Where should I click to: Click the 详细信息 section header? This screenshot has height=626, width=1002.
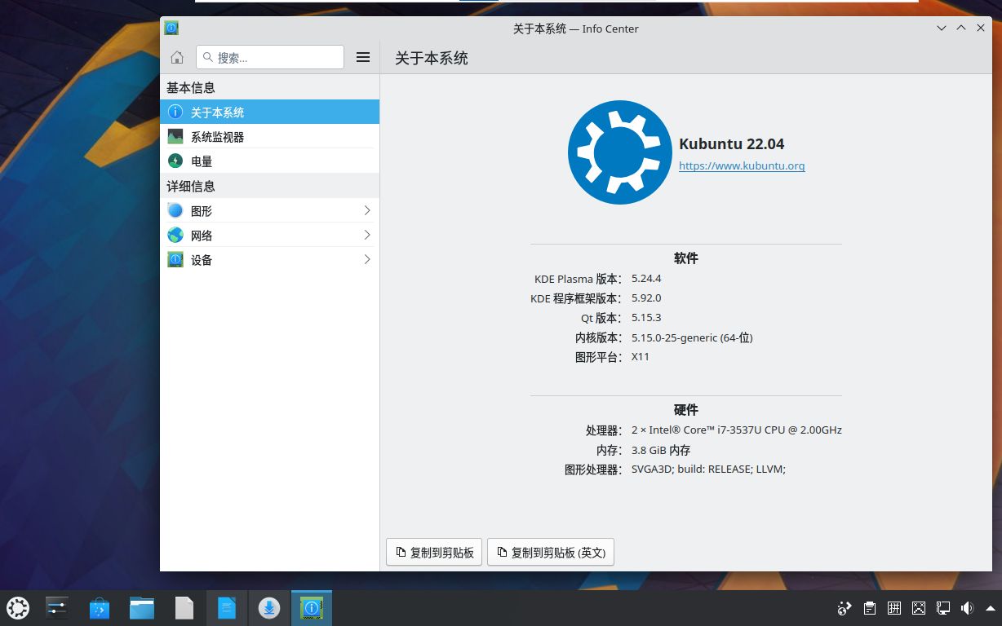[191, 186]
